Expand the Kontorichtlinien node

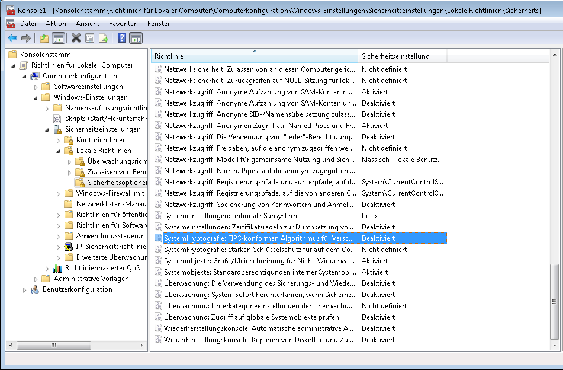pyautogui.click(x=59, y=140)
